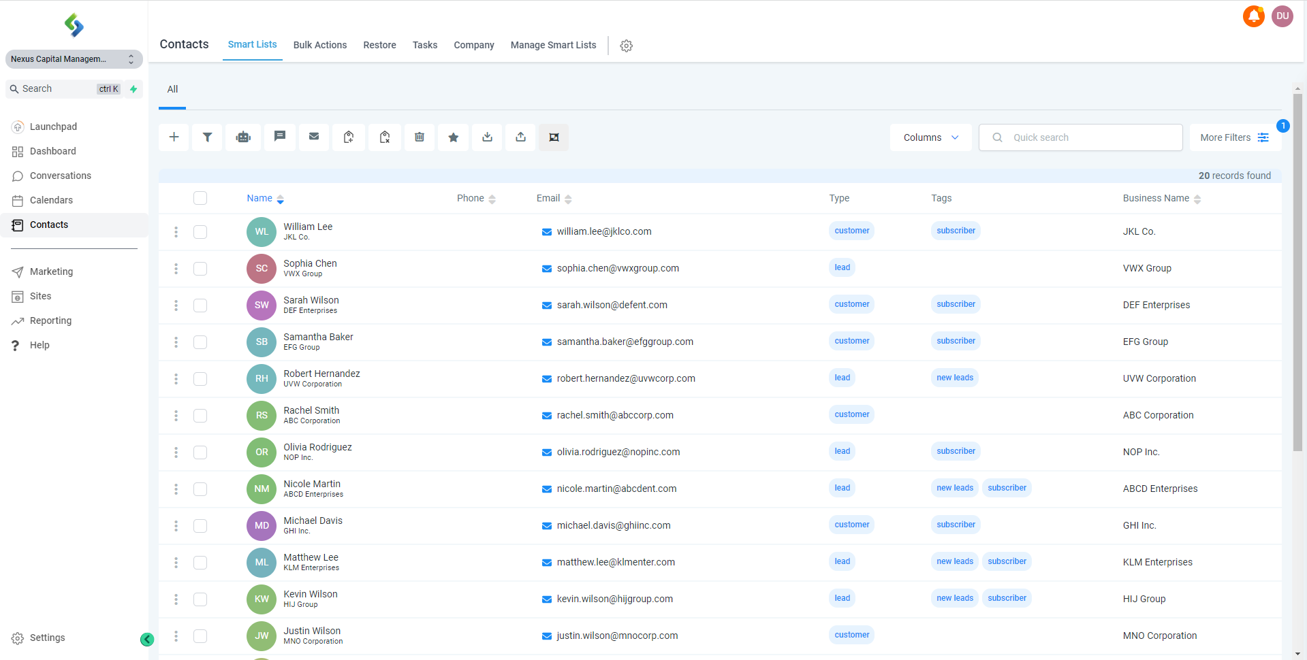Open the Nexus Capital Management account switcher
The width and height of the screenshot is (1307, 660).
coord(74,59)
